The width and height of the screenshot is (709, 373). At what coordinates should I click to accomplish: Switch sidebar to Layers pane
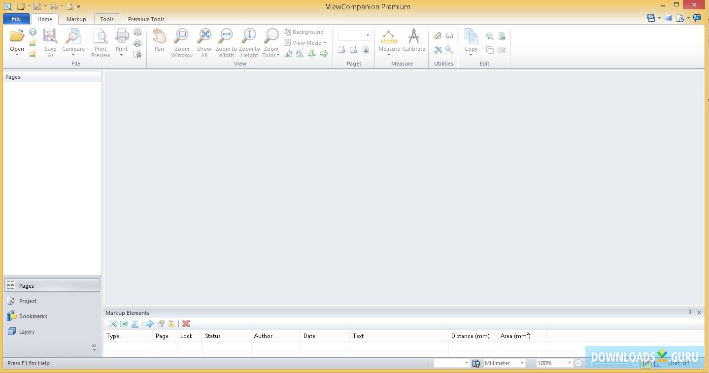pyautogui.click(x=27, y=332)
